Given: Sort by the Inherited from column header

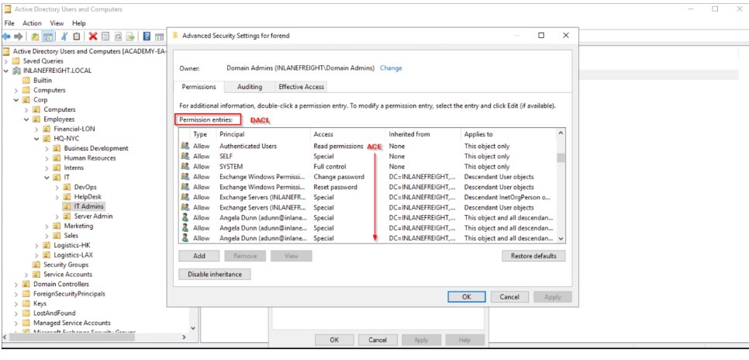Looking at the screenshot, I should click(423, 134).
